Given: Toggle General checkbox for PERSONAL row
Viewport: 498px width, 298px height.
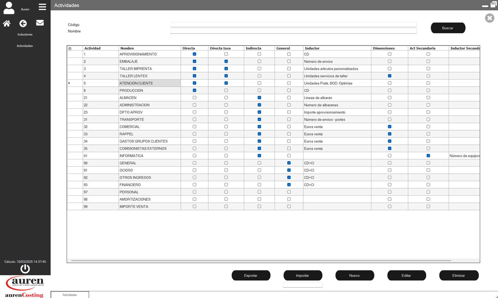Looking at the screenshot, I should 289,192.
